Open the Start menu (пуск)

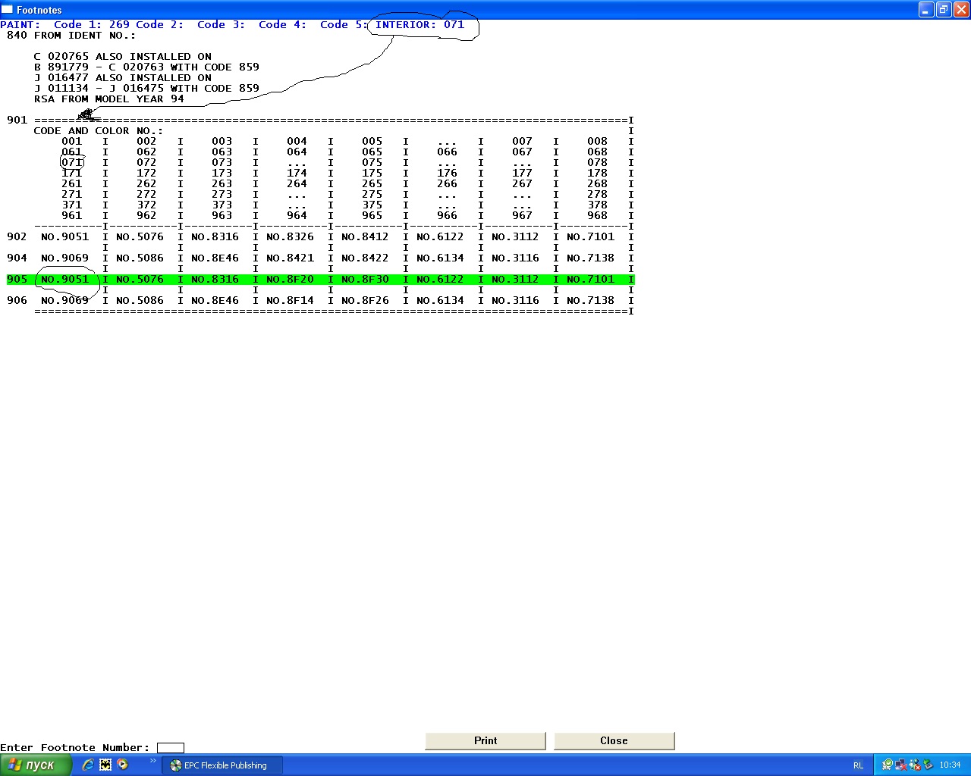tap(36, 765)
